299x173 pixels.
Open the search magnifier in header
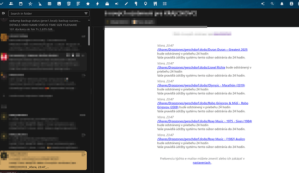click(x=272, y=3)
